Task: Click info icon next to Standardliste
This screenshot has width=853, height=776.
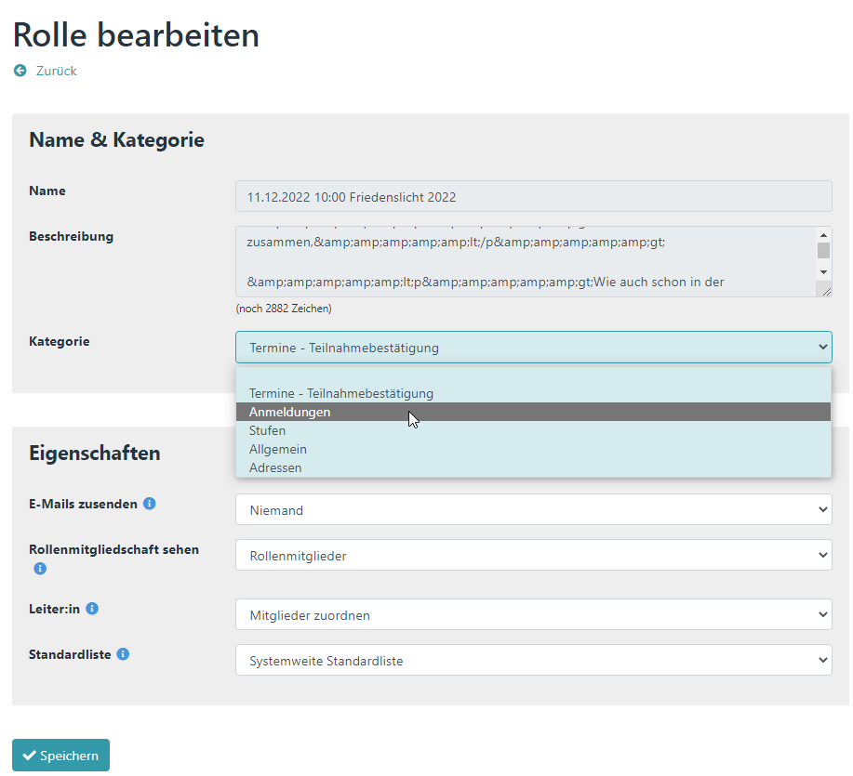Action: 123,654
